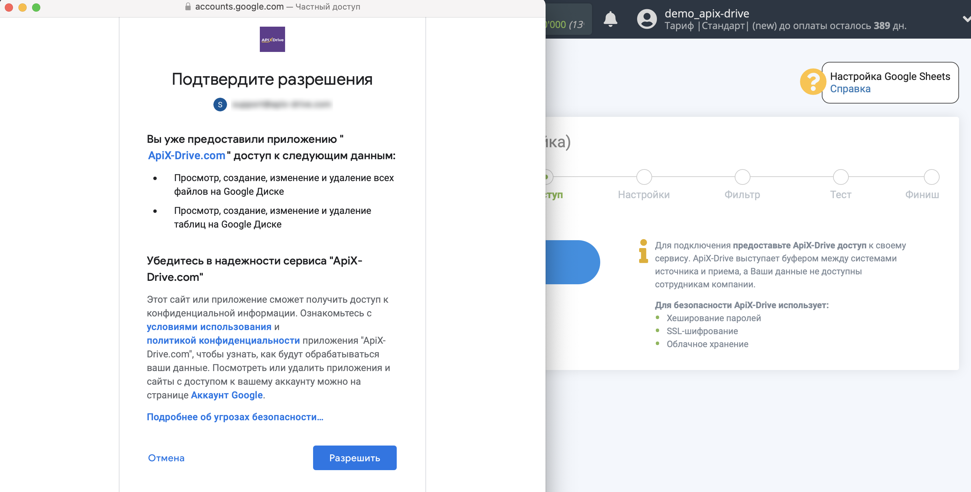The width and height of the screenshot is (971, 492).
Task: Select the Настройки step
Action: click(644, 195)
